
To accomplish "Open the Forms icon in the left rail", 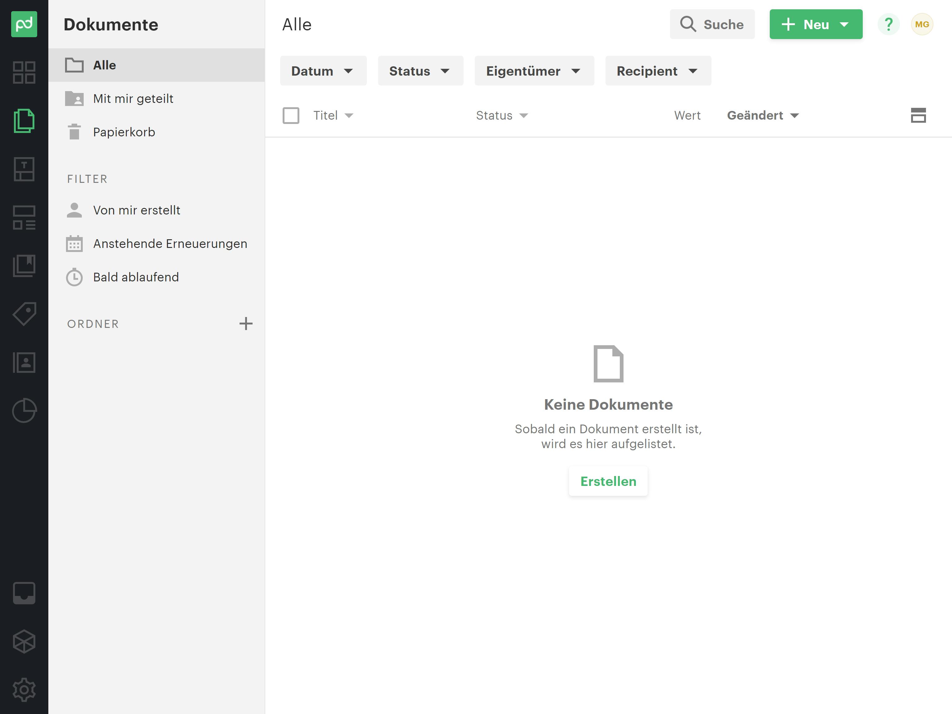I will click(24, 217).
